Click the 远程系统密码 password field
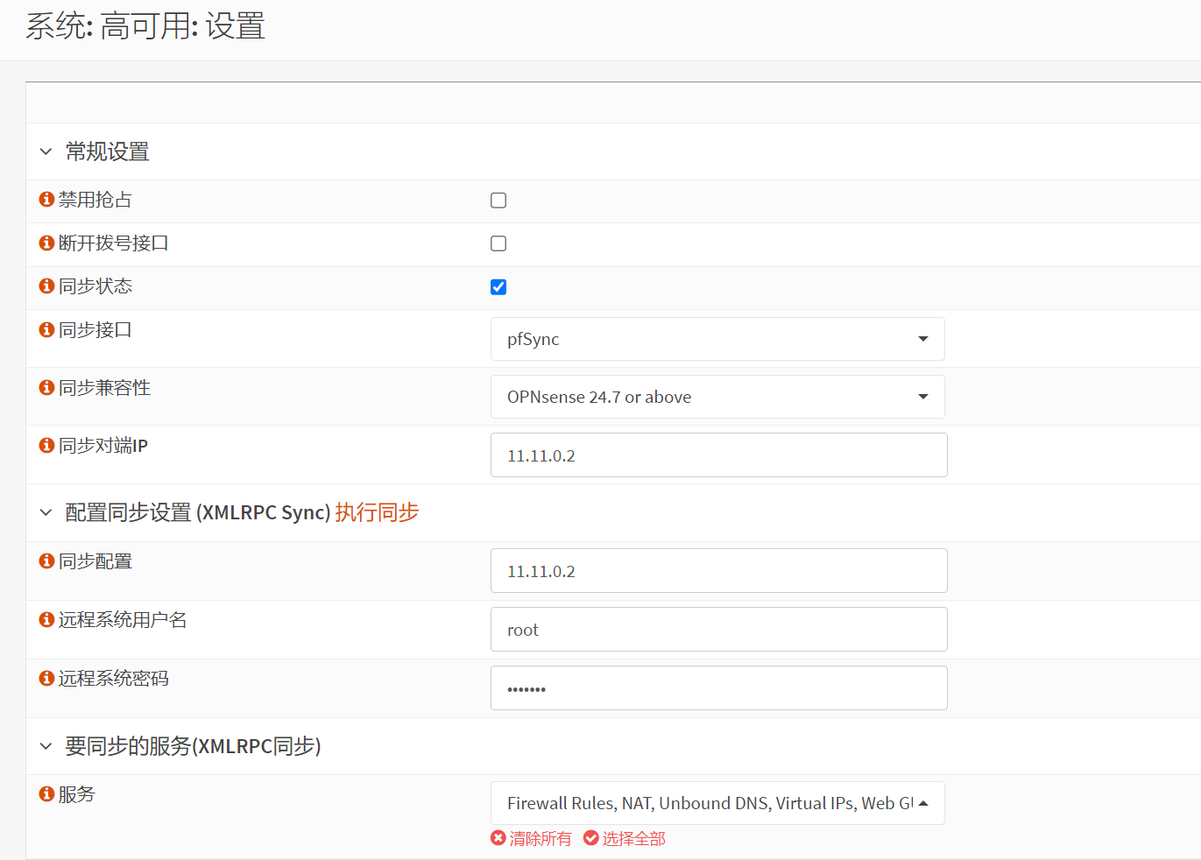This screenshot has height=860, width=1201. [718, 688]
